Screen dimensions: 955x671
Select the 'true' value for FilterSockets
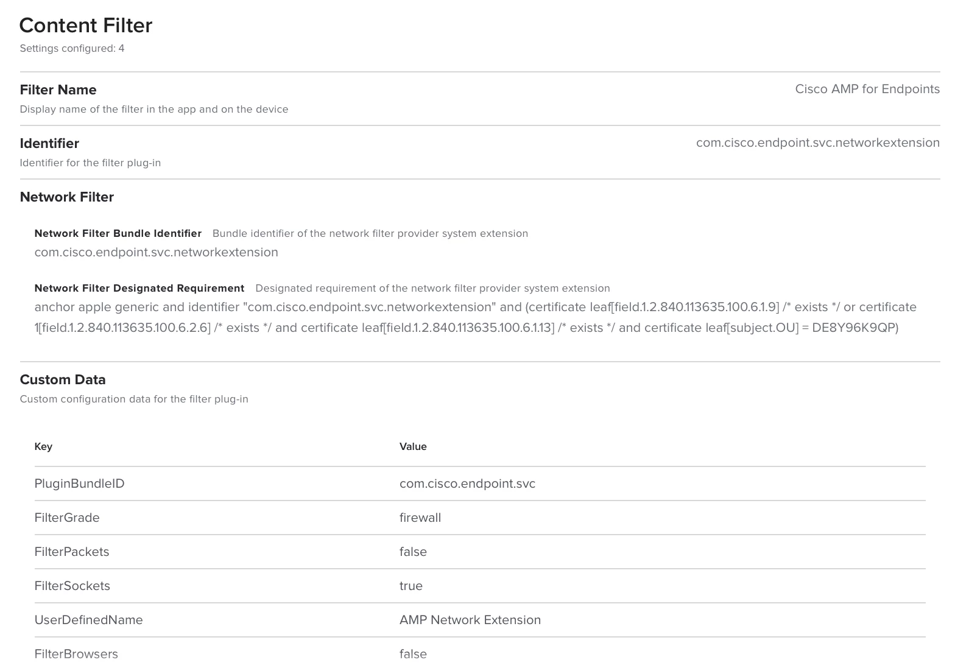pos(411,586)
